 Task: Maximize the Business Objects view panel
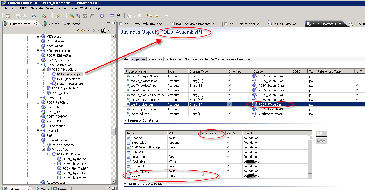click(113, 23)
